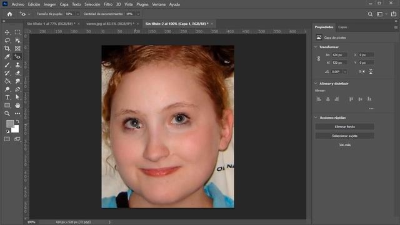
Task: Select the Rectangle shape tool
Action: (7, 106)
